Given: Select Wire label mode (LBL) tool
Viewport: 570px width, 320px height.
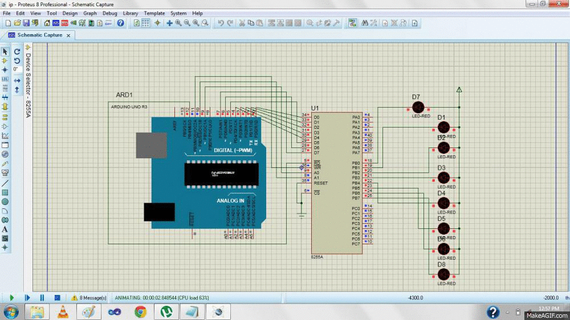Looking at the screenshot, I should tap(5, 79).
